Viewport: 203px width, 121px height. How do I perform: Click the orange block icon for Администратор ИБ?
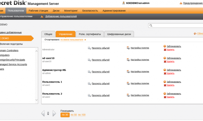165,70
